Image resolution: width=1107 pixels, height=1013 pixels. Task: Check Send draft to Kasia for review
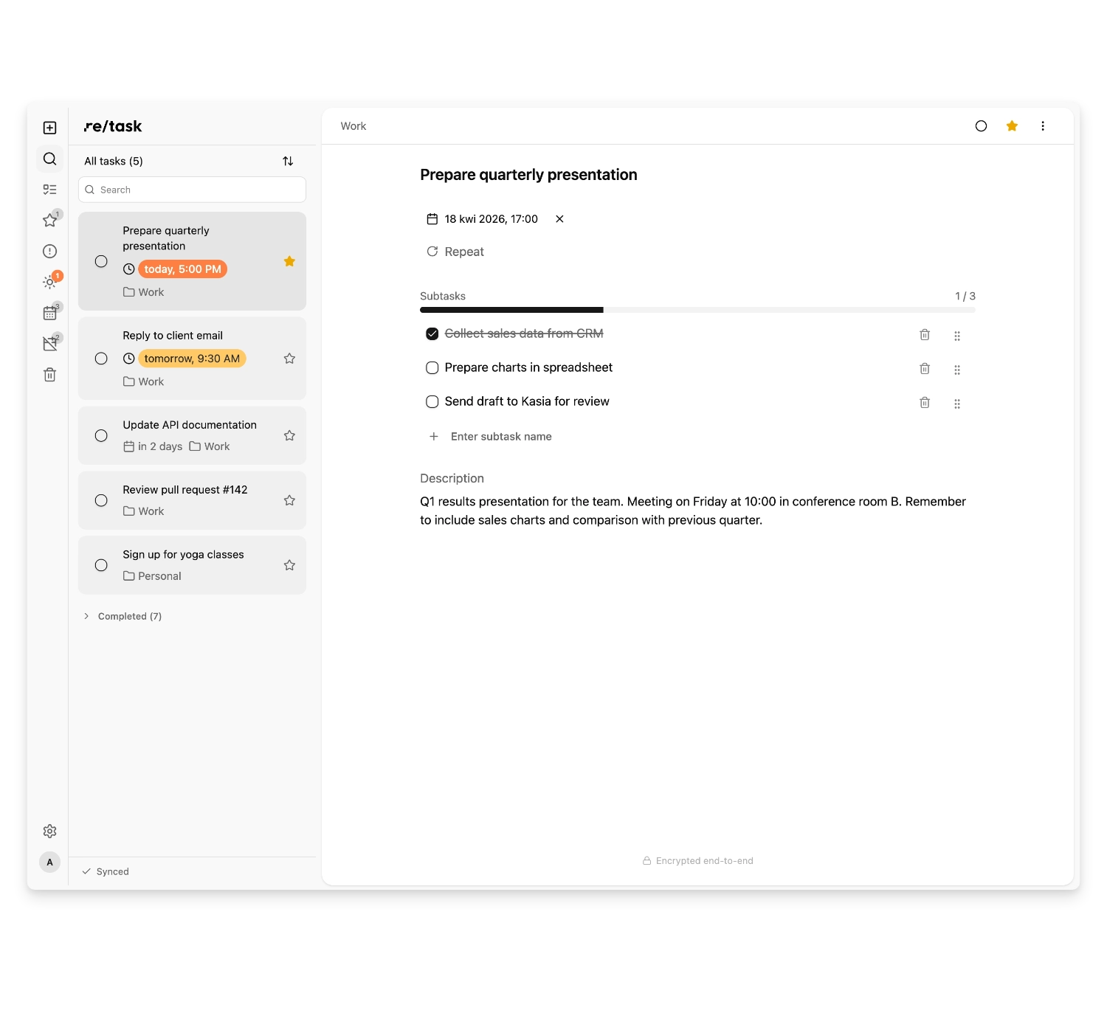(432, 401)
